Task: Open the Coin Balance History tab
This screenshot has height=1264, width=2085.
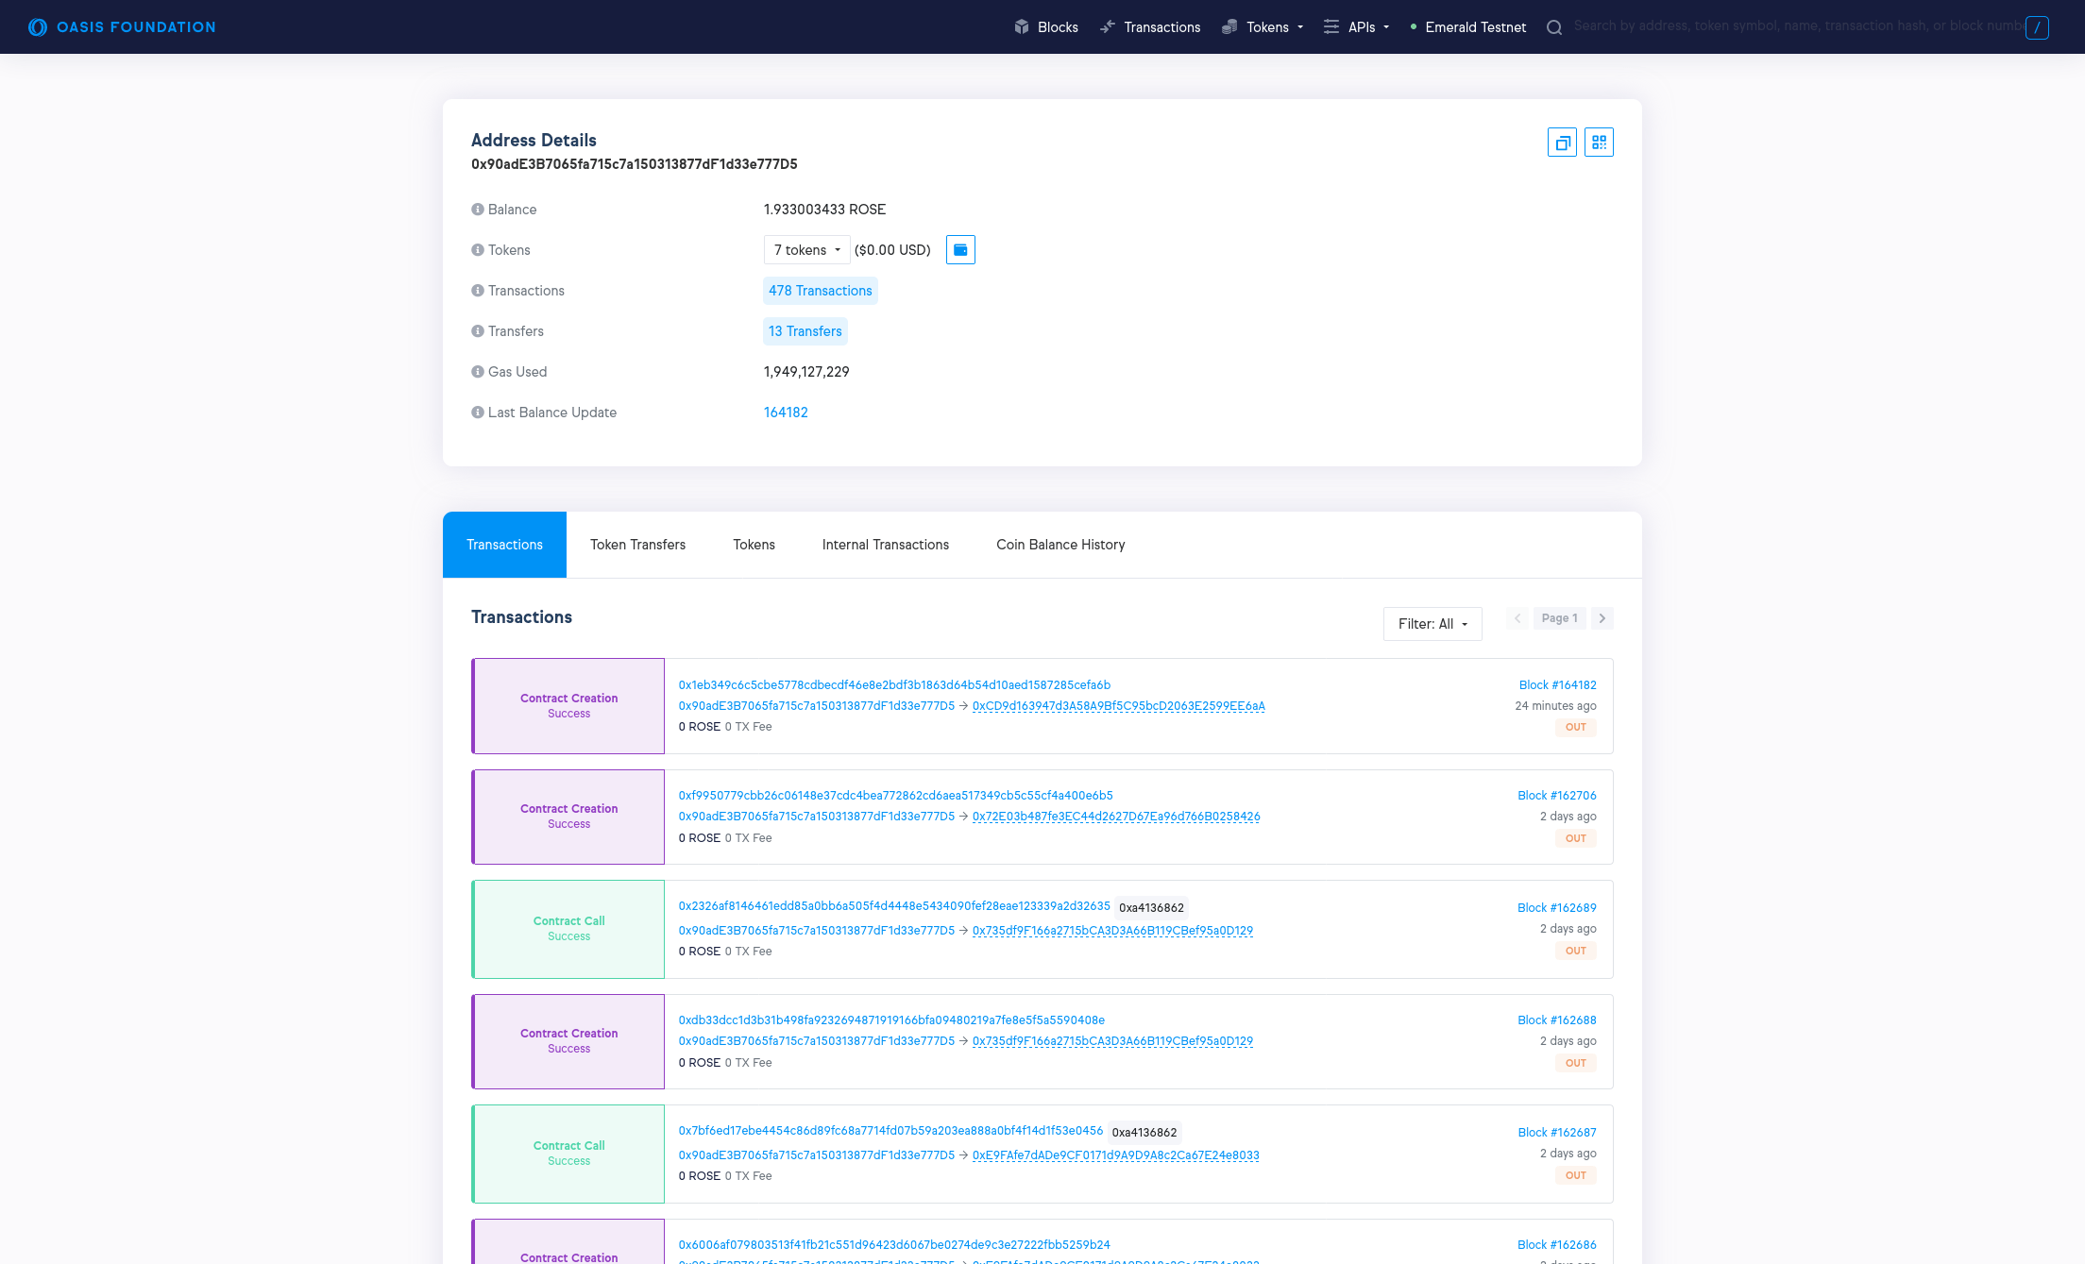Action: coord(1060,544)
